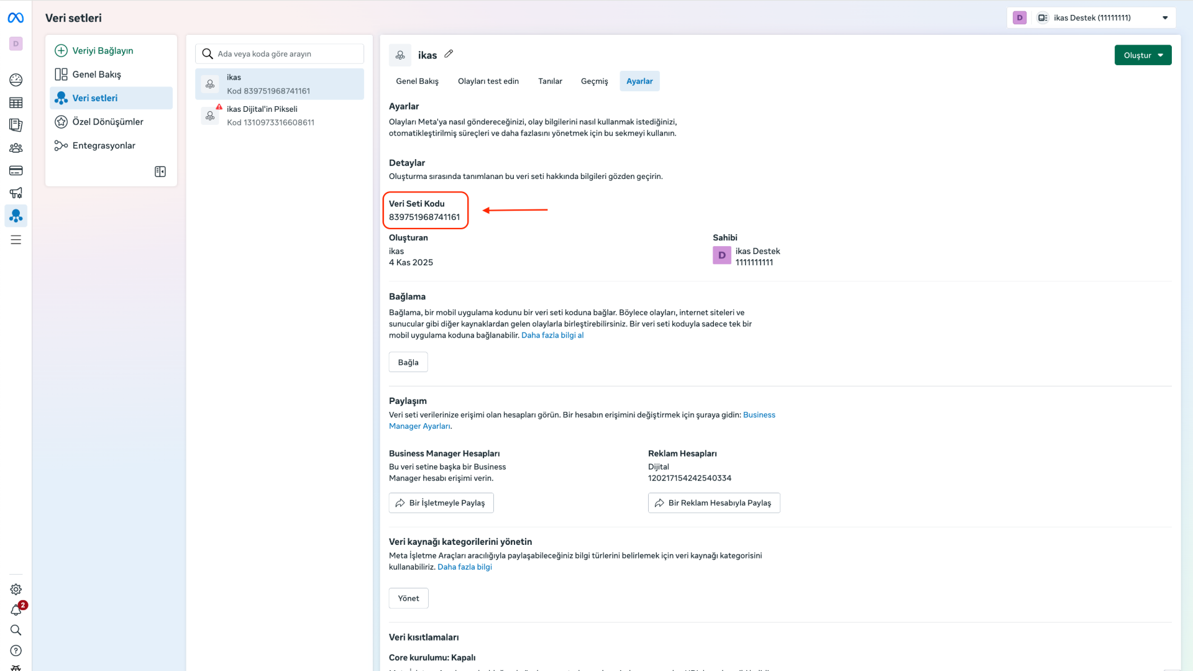Click the search magnifier in left rail
The width and height of the screenshot is (1193, 671).
coord(16,630)
